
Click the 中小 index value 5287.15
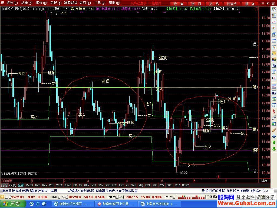(x=132, y=197)
